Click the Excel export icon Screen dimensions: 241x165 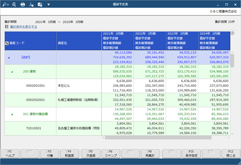(x=40, y=4)
